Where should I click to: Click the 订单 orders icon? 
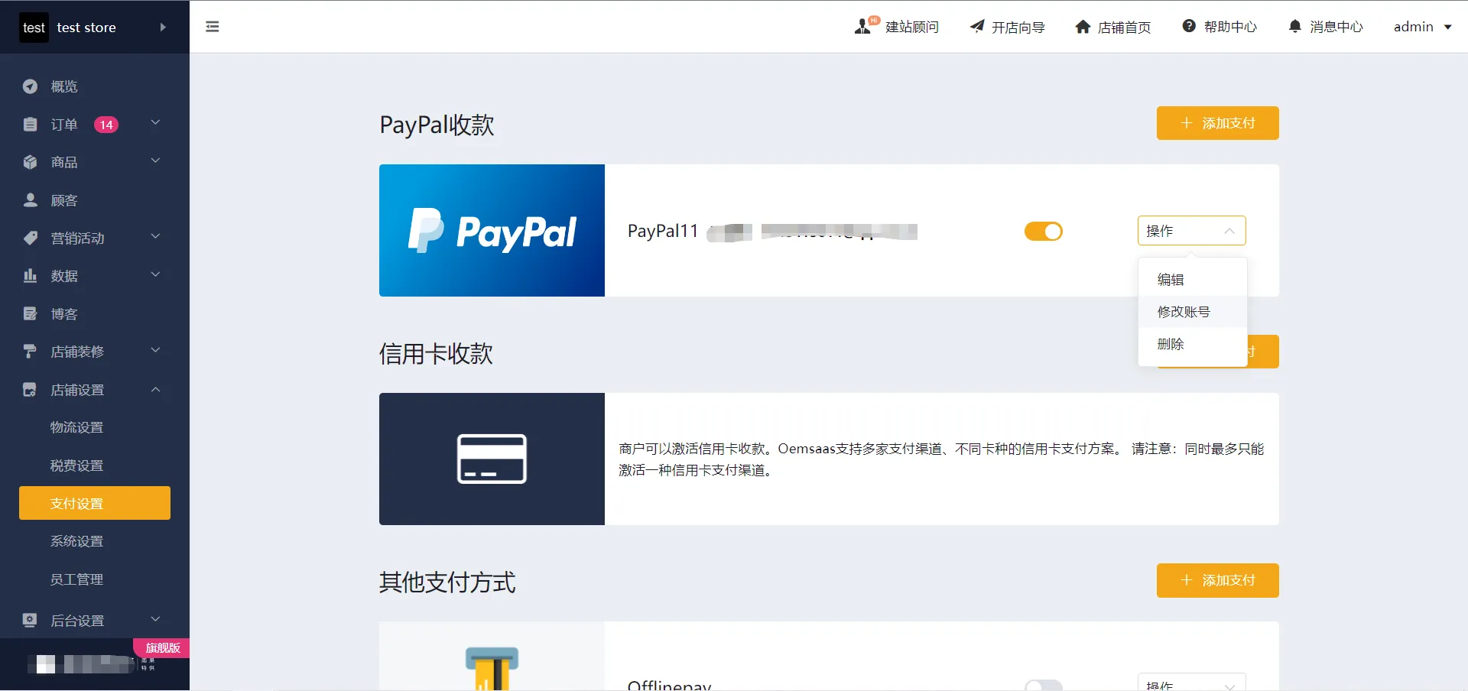[30, 124]
